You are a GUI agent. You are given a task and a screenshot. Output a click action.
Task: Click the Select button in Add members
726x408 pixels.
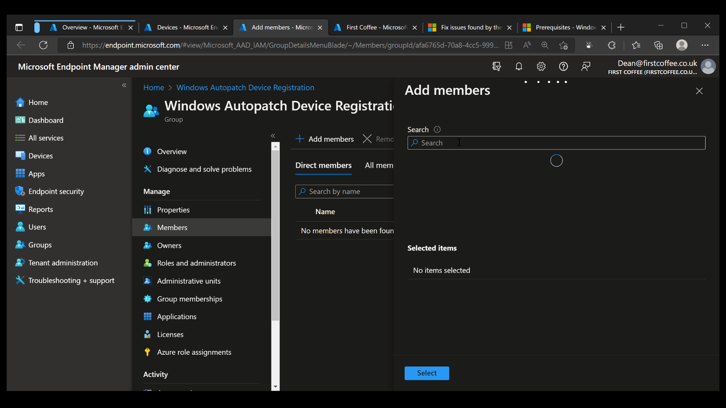(x=427, y=373)
